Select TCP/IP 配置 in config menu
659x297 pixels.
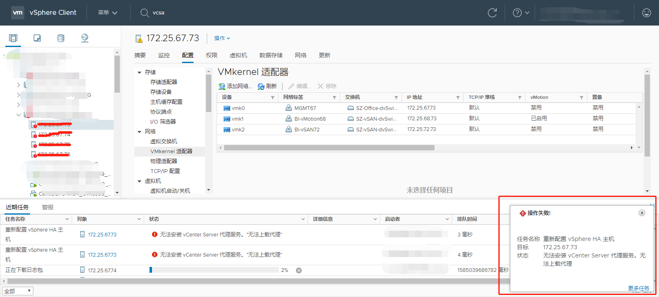pyautogui.click(x=165, y=171)
